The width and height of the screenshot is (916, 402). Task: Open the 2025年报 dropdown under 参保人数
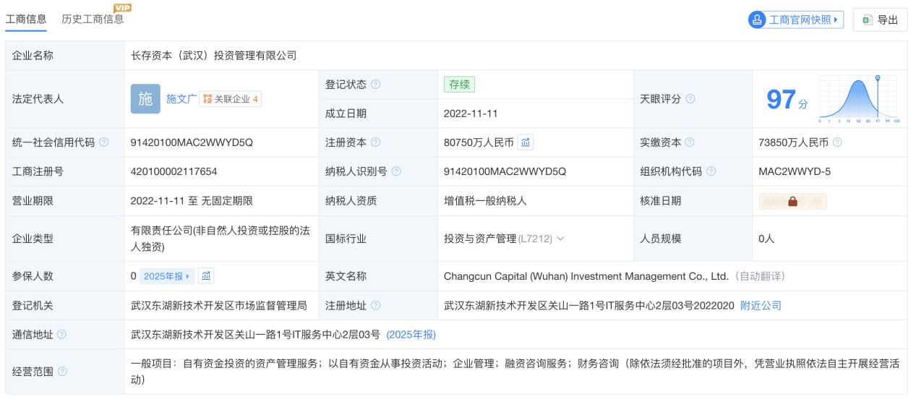click(x=166, y=276)
